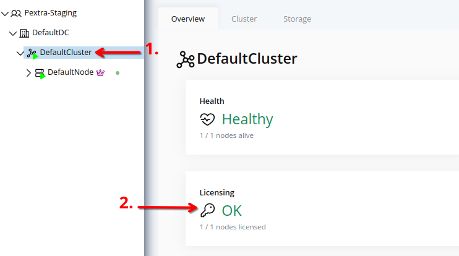The width and height of the screenshot is (459, 256).
Task: Click the cluster icon in the page heading
Action: coord(186,59)
